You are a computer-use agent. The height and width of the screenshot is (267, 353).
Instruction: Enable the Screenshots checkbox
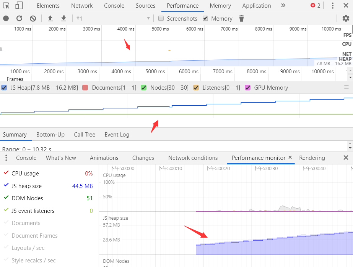point(161,18)
